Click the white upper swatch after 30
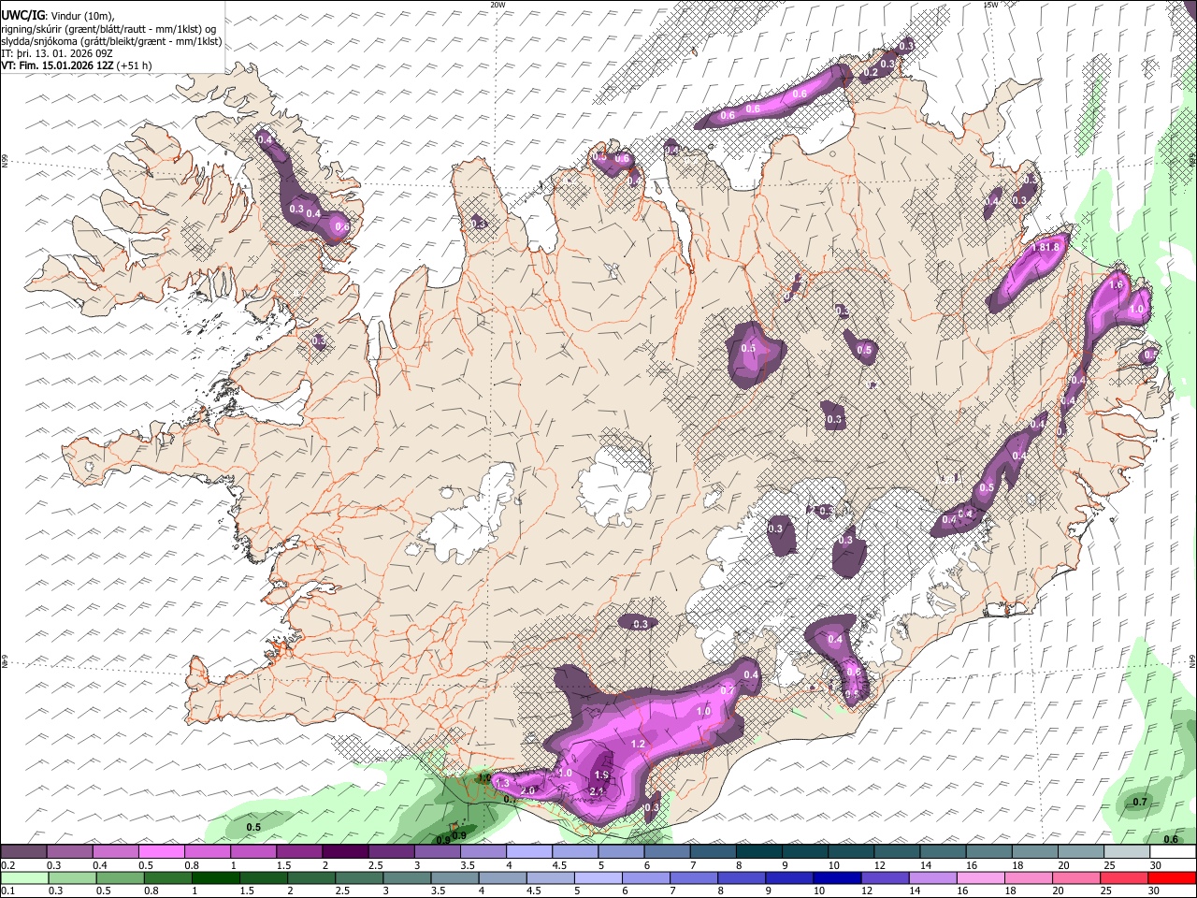Viewport: 1197px width, 898px height. (x=1173, y=851)
